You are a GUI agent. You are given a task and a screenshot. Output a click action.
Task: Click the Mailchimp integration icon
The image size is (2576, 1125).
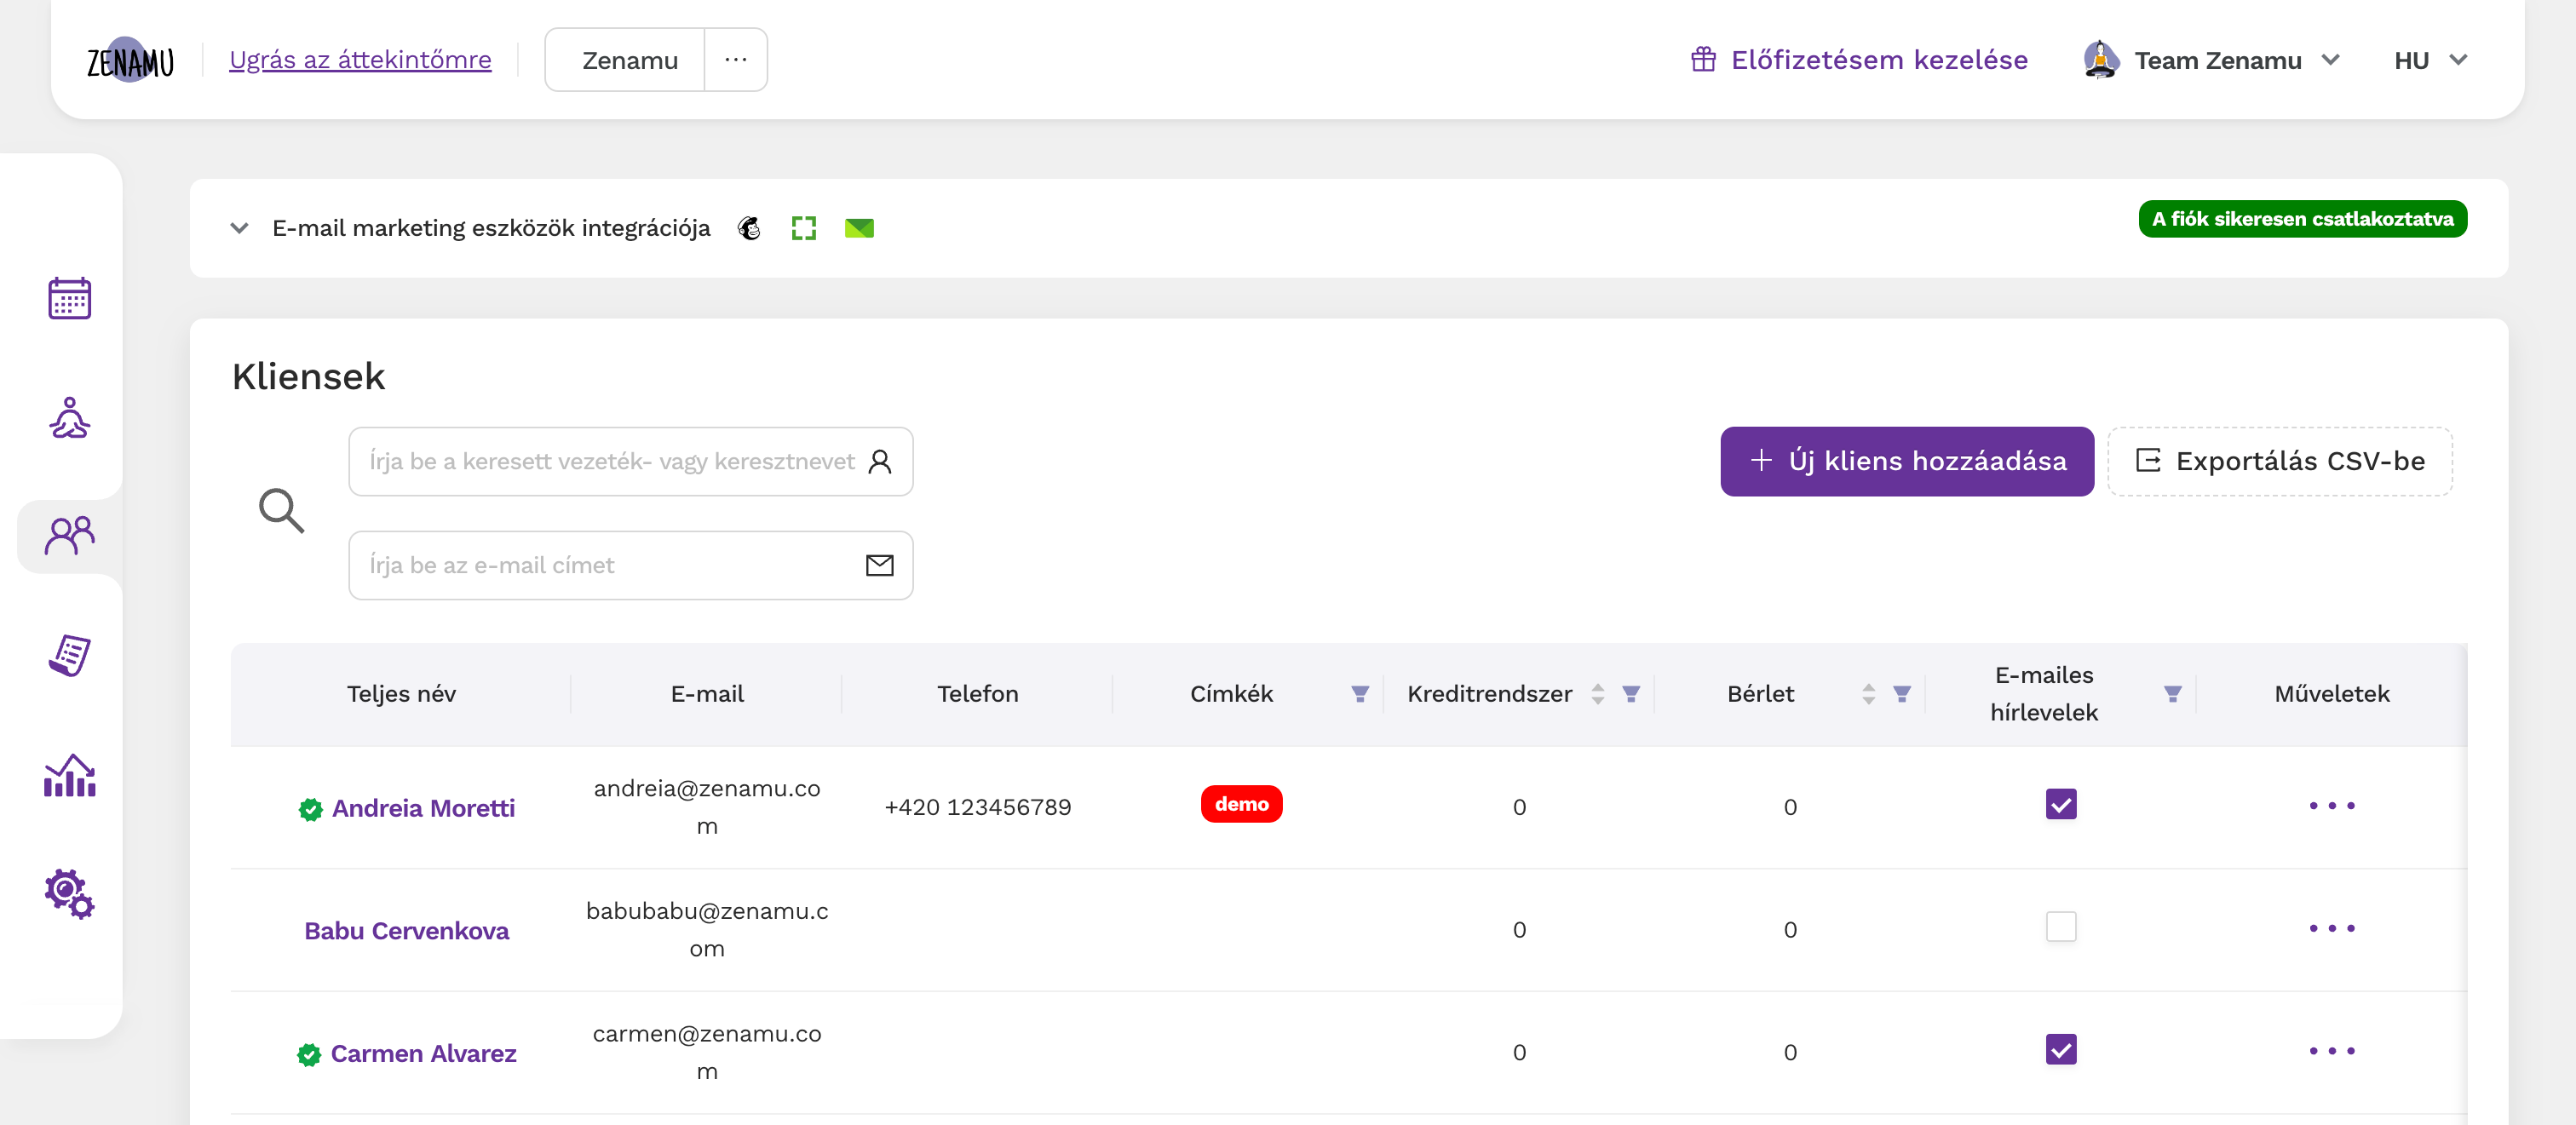point(749,228)
